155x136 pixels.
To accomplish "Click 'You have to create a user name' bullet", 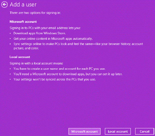I will [59, 69].
